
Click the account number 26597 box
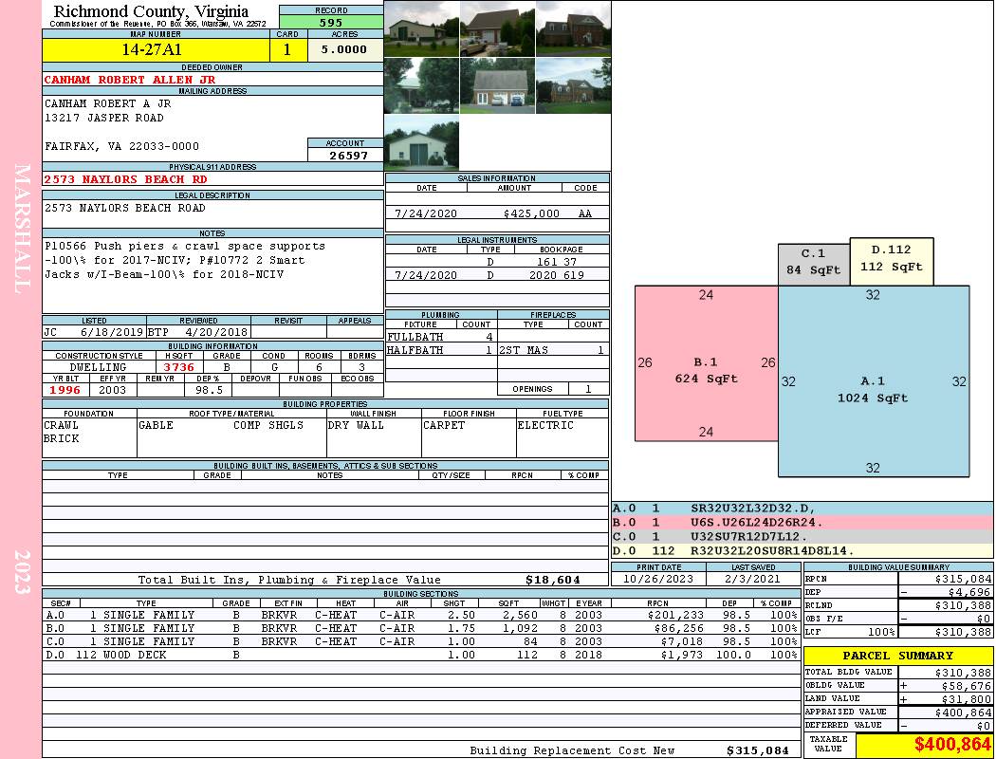click(x=345, y=155)
